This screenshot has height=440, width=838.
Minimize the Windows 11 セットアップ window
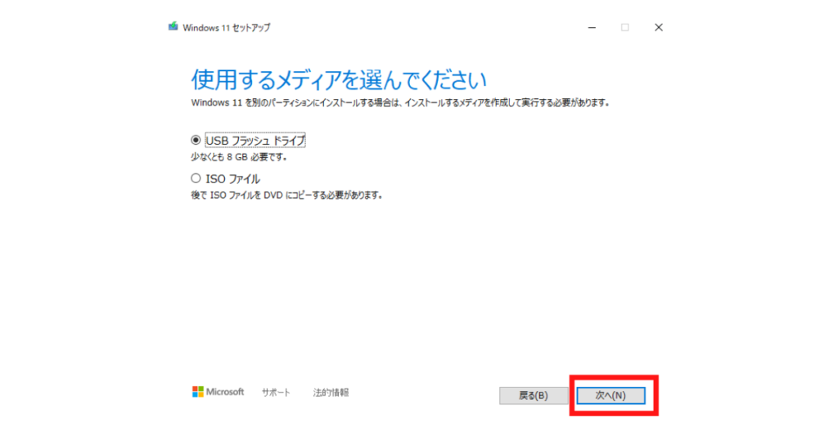click(x=592, y=27)
